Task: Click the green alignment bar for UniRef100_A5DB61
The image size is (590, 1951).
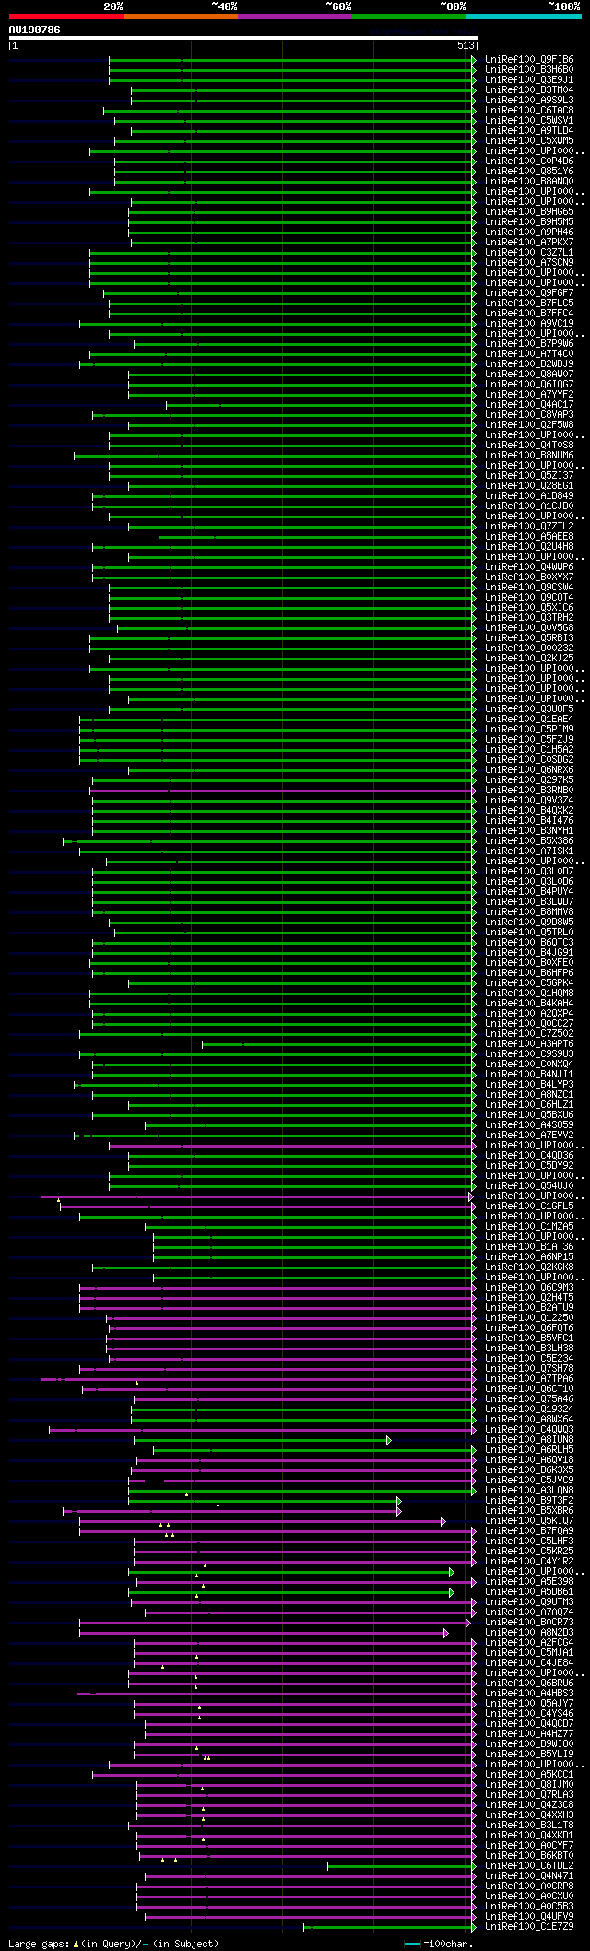Action: click(291, 1591)
